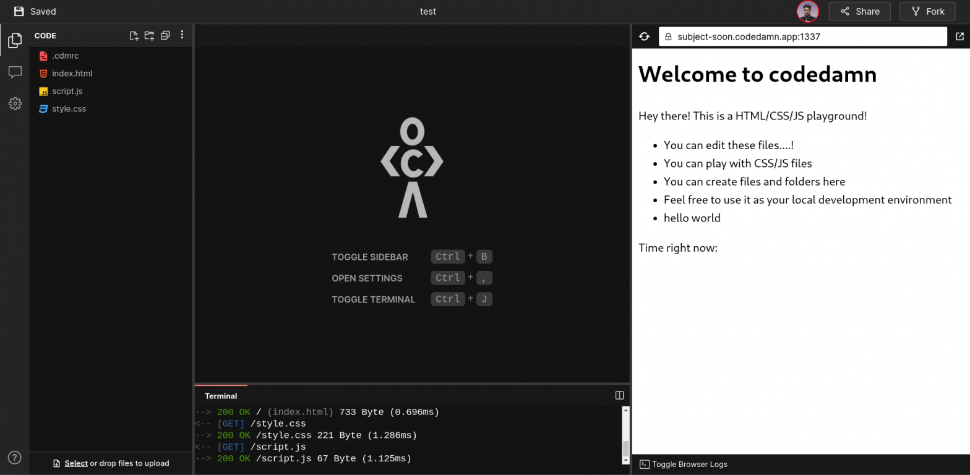
Task: Click the Share button
Action: 859,11
